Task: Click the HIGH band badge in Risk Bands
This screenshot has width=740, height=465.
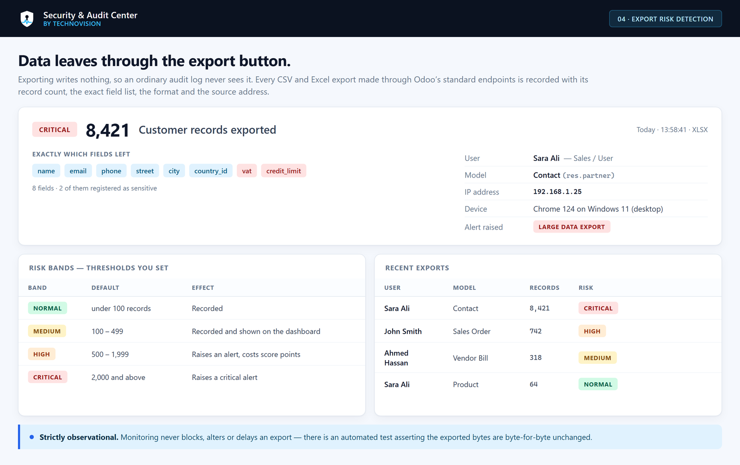Action: coord(42,355)
